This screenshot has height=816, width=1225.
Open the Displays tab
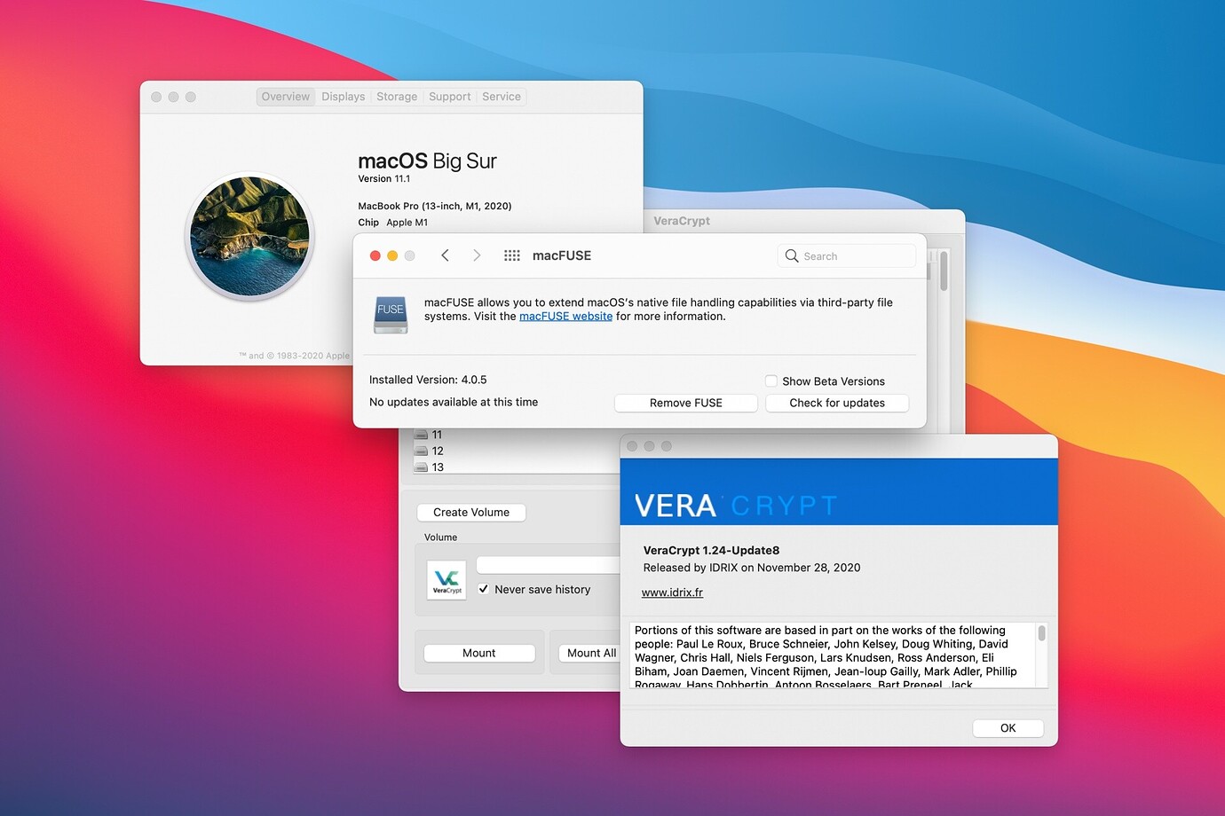tap(344, 97)
